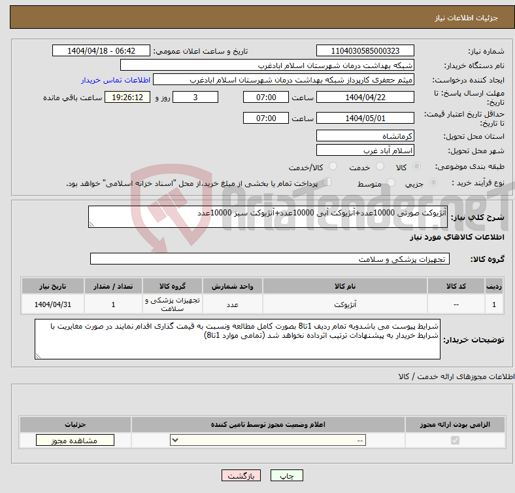Click the تاریخ نیاز column header
Image resolution: width=515 pixels, height=493 pixels.
(53, 286)
